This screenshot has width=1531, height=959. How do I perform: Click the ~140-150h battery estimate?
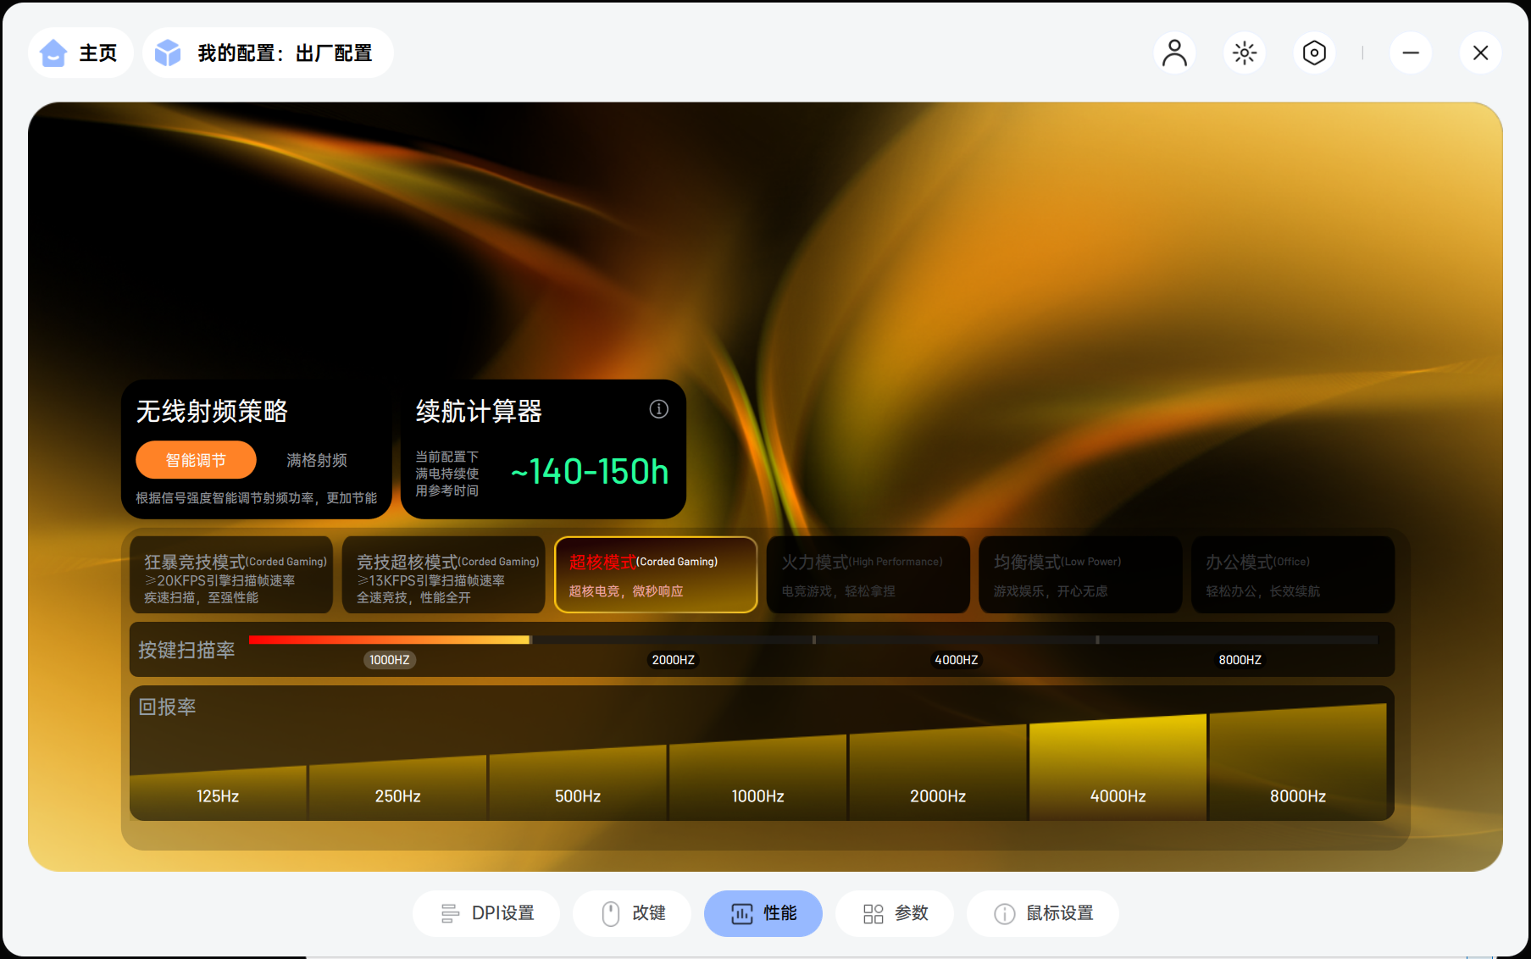(590, 472)
